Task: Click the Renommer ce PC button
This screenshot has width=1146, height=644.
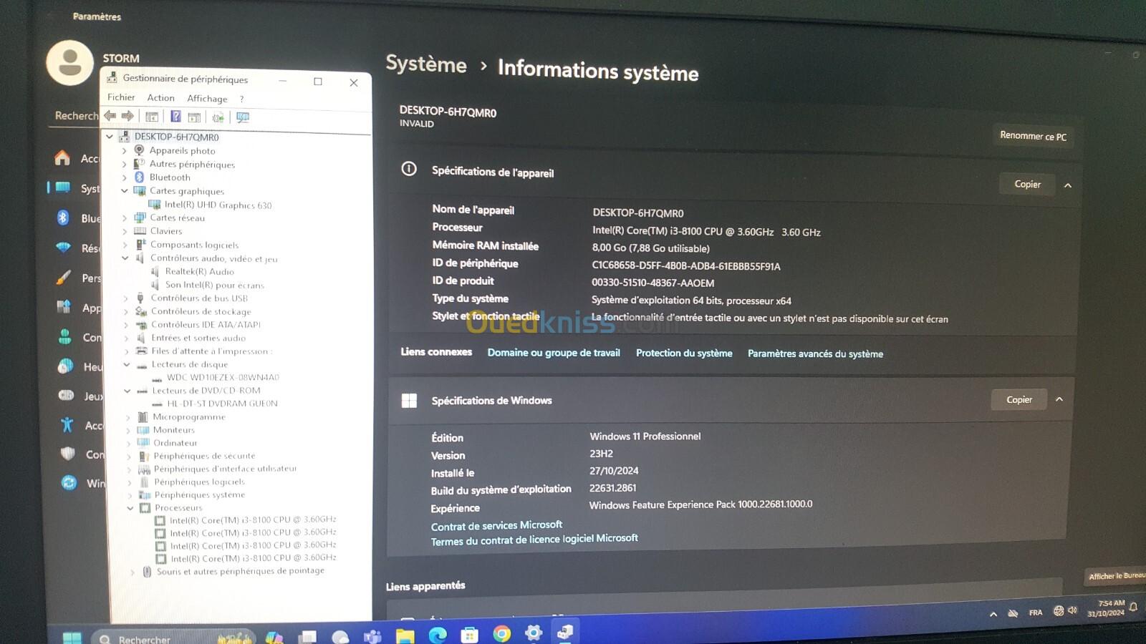Action: [x=1033, y=136]
